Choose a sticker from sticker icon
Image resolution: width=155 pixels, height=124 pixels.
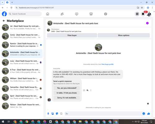pyautogui.click(x=57, y=114)
